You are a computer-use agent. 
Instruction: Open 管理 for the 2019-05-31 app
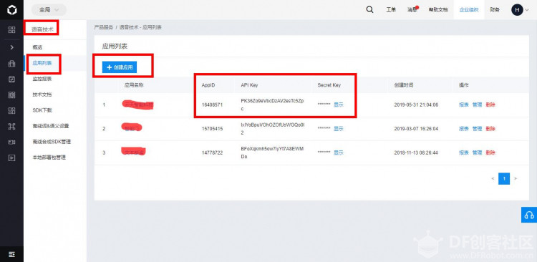tap(477, 105)
